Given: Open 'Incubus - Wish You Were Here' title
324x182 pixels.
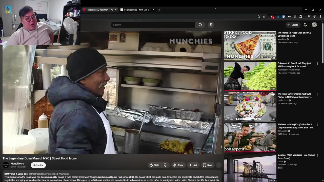Looking at the screenshot, I should pos(296,156).
